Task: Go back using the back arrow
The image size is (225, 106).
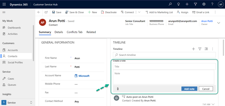Action: 39,12
